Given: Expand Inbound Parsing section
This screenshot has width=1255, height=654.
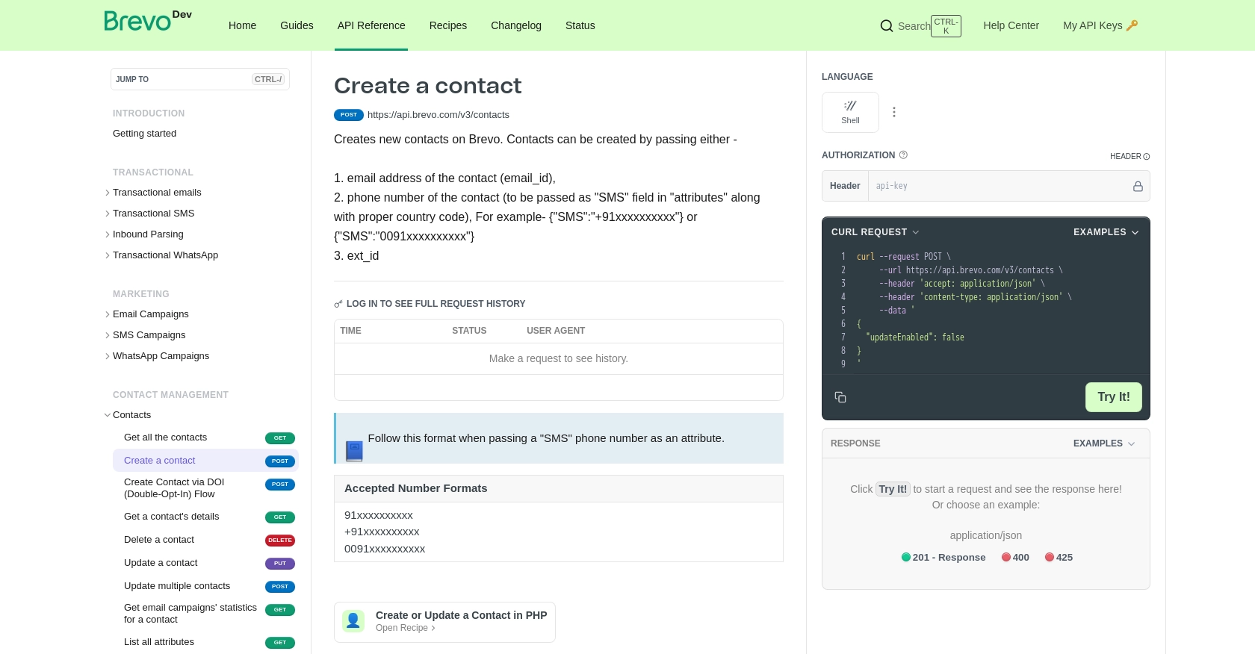Looking at the screenshot, I should point(108,234).
